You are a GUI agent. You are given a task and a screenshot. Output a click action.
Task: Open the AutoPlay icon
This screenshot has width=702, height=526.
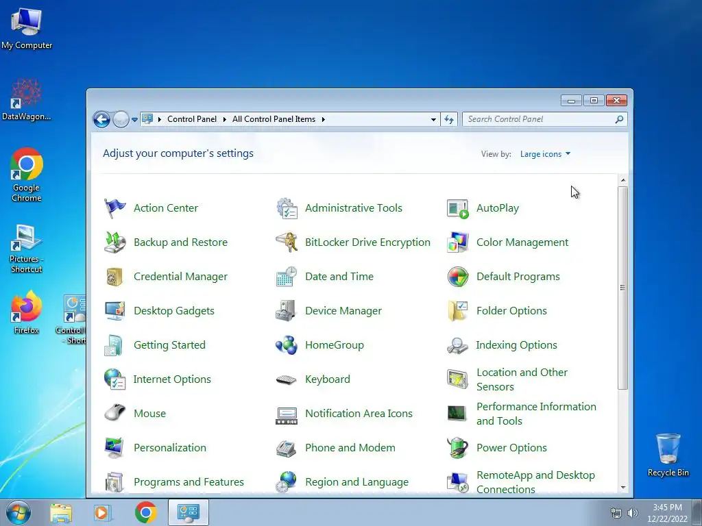point(457,208)
